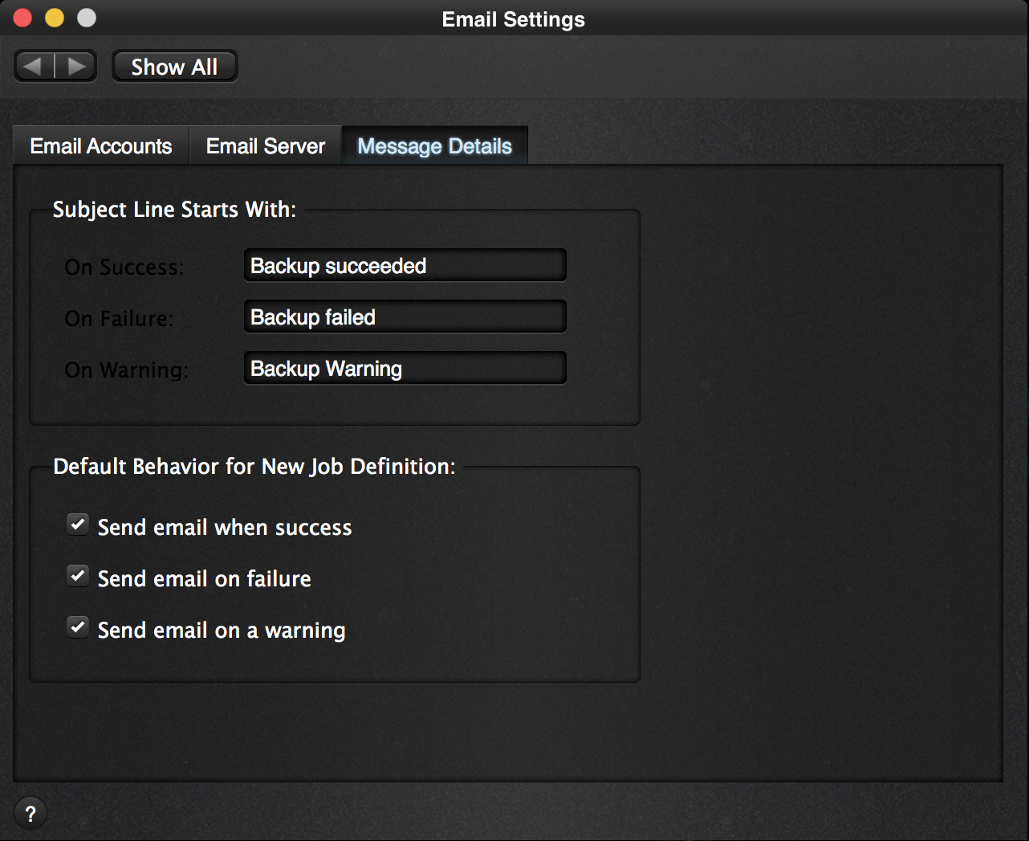Click the back navigation arrow
The width and height of the screenshot is (1029, 841).
pos(34,67)
